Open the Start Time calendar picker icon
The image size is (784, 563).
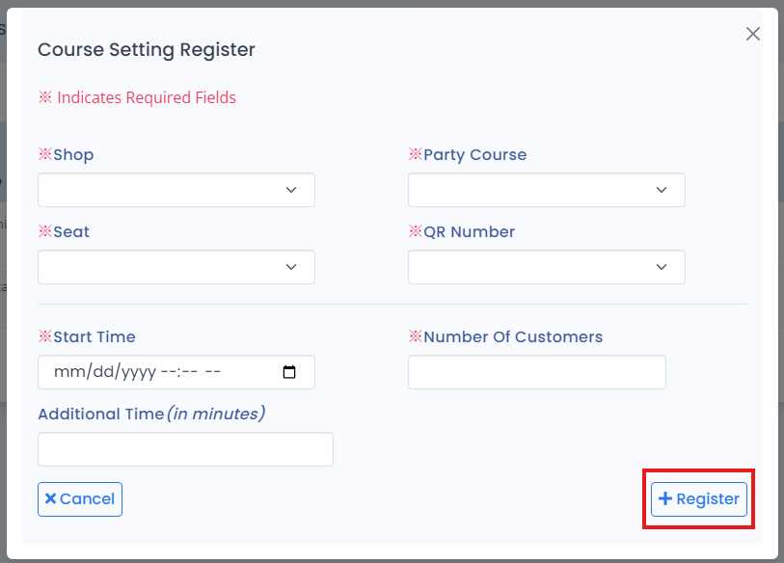click(x=290, y=372)
